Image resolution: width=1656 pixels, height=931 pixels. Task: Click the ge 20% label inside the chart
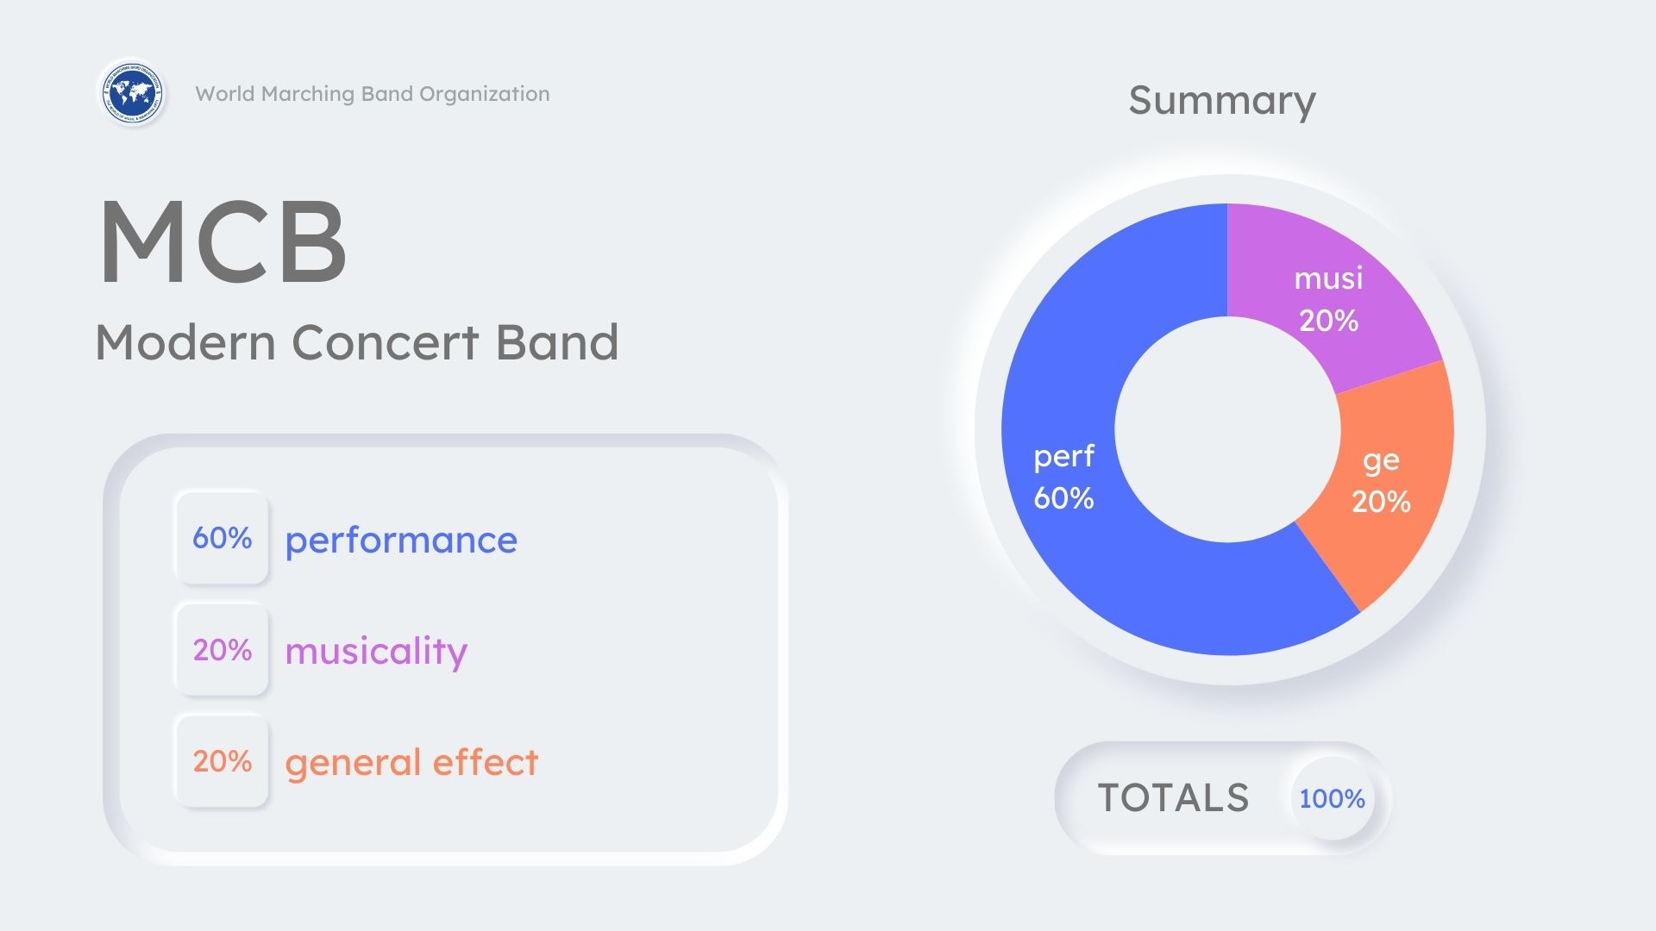pos(1381,480)
